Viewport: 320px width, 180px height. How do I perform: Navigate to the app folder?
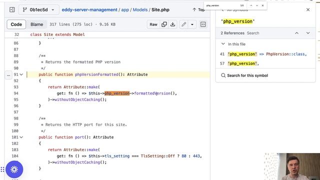point(125,10)
